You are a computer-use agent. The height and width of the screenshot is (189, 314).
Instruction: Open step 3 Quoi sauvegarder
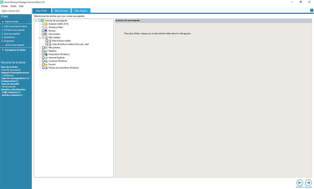point(11,34)
